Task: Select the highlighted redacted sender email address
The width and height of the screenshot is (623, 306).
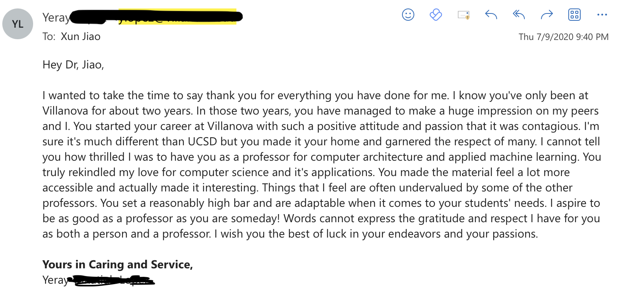Action: [177, 17]
